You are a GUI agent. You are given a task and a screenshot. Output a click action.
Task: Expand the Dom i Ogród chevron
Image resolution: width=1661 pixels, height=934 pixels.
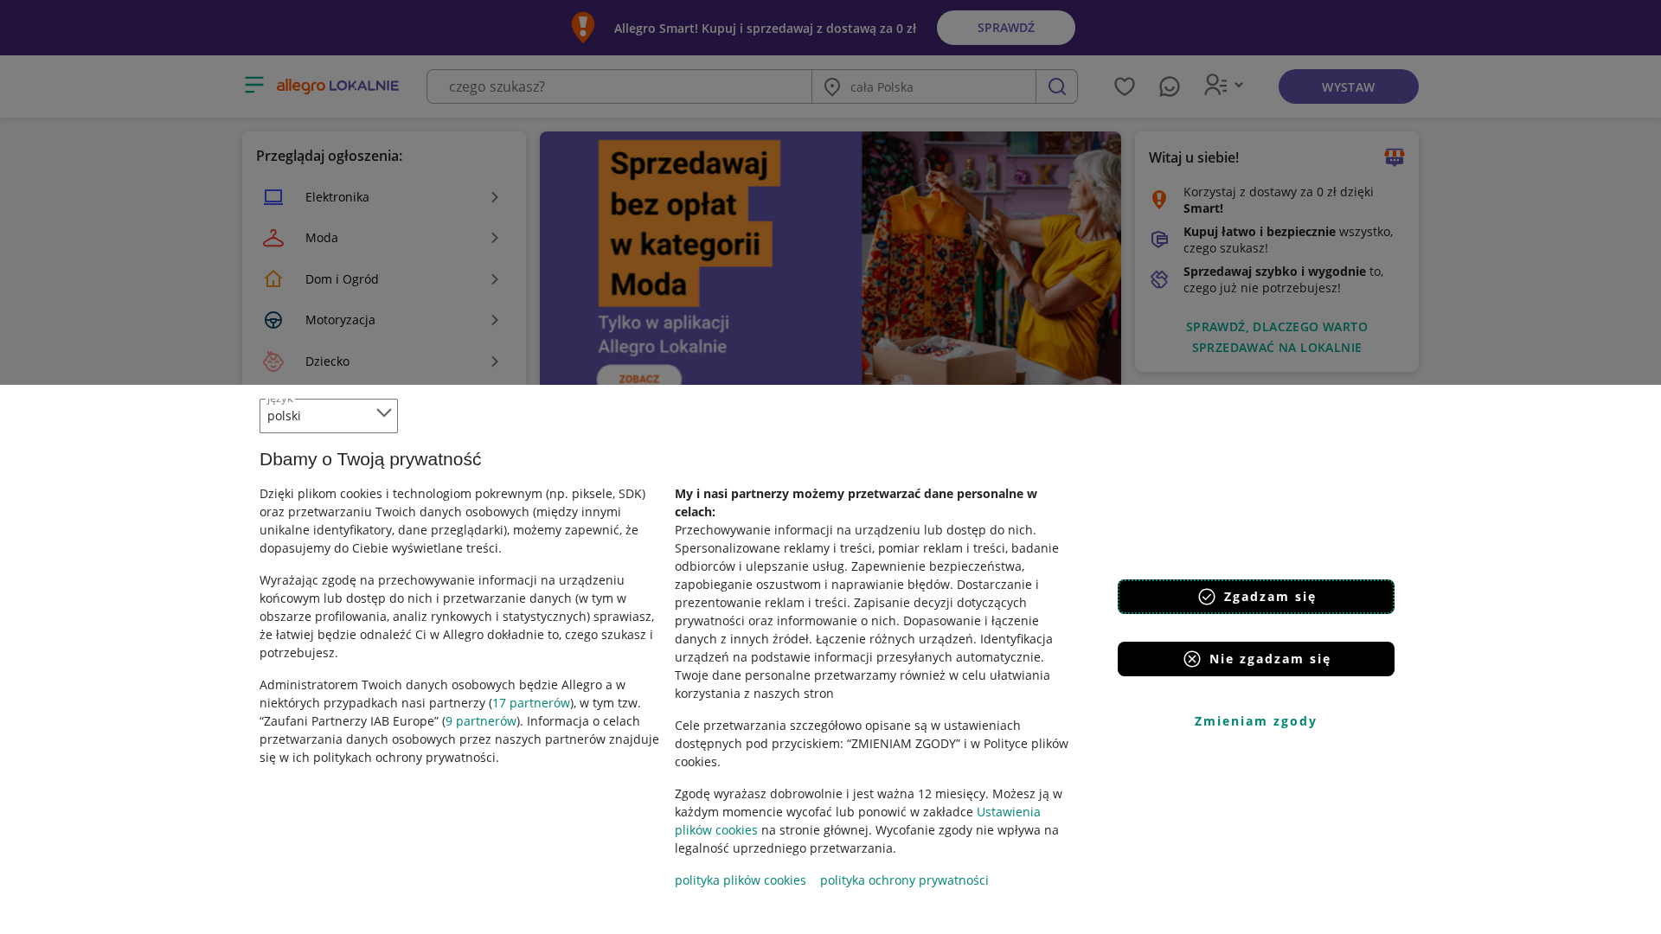[495, 279]
